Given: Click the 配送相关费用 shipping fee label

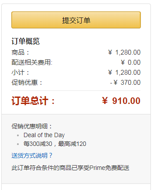Looking at the screenshot, I should click(x=32, y=62).
